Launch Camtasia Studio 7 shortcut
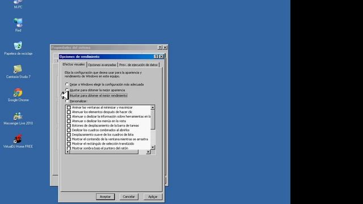363x204 pixels. pyautogui.click(x=18, y=71)
